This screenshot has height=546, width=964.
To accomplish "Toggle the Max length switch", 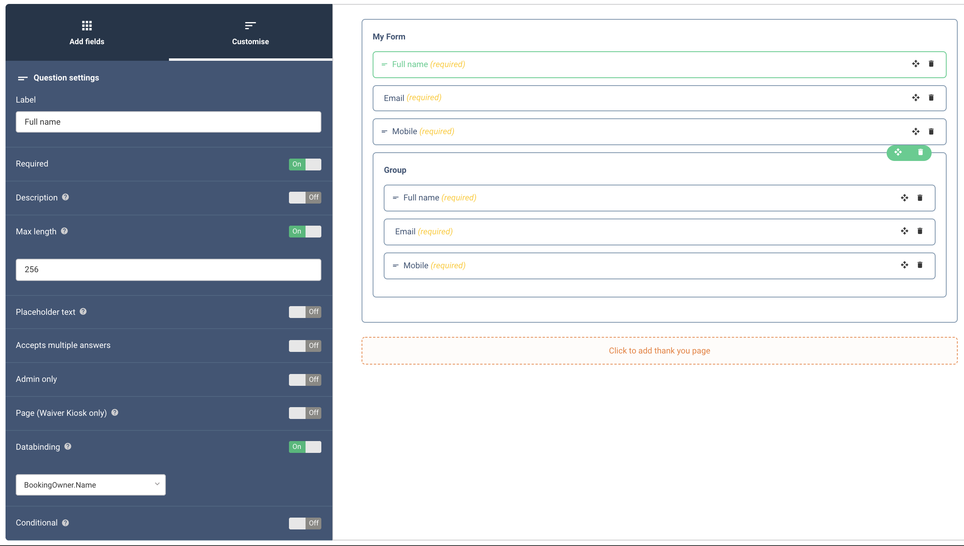I will (x=305, y=231).
